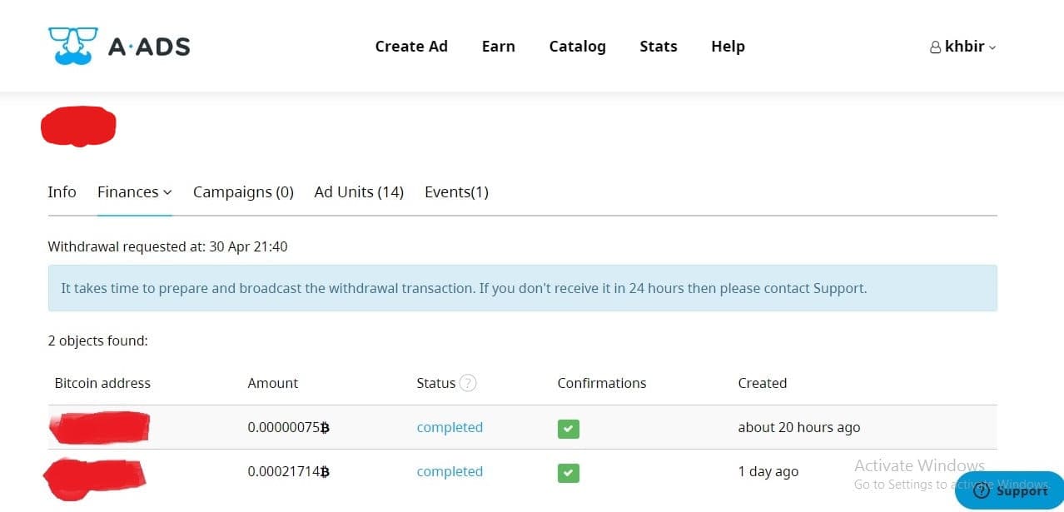
Task: Click the Status help question mark icon
Action: point(468,383)
